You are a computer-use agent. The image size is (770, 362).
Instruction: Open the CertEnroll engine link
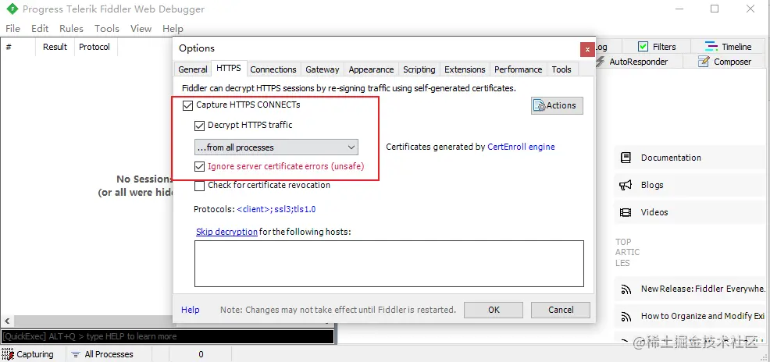click(521, 147)
